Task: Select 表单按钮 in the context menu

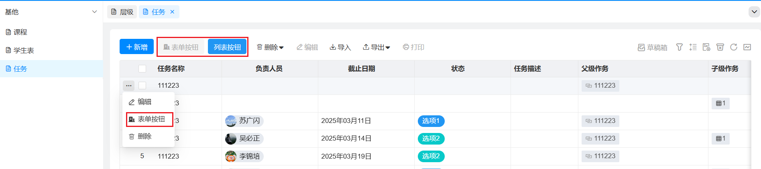Action: pos(149,119)
